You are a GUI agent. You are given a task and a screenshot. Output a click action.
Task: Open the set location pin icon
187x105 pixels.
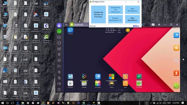tap(59, 55)
